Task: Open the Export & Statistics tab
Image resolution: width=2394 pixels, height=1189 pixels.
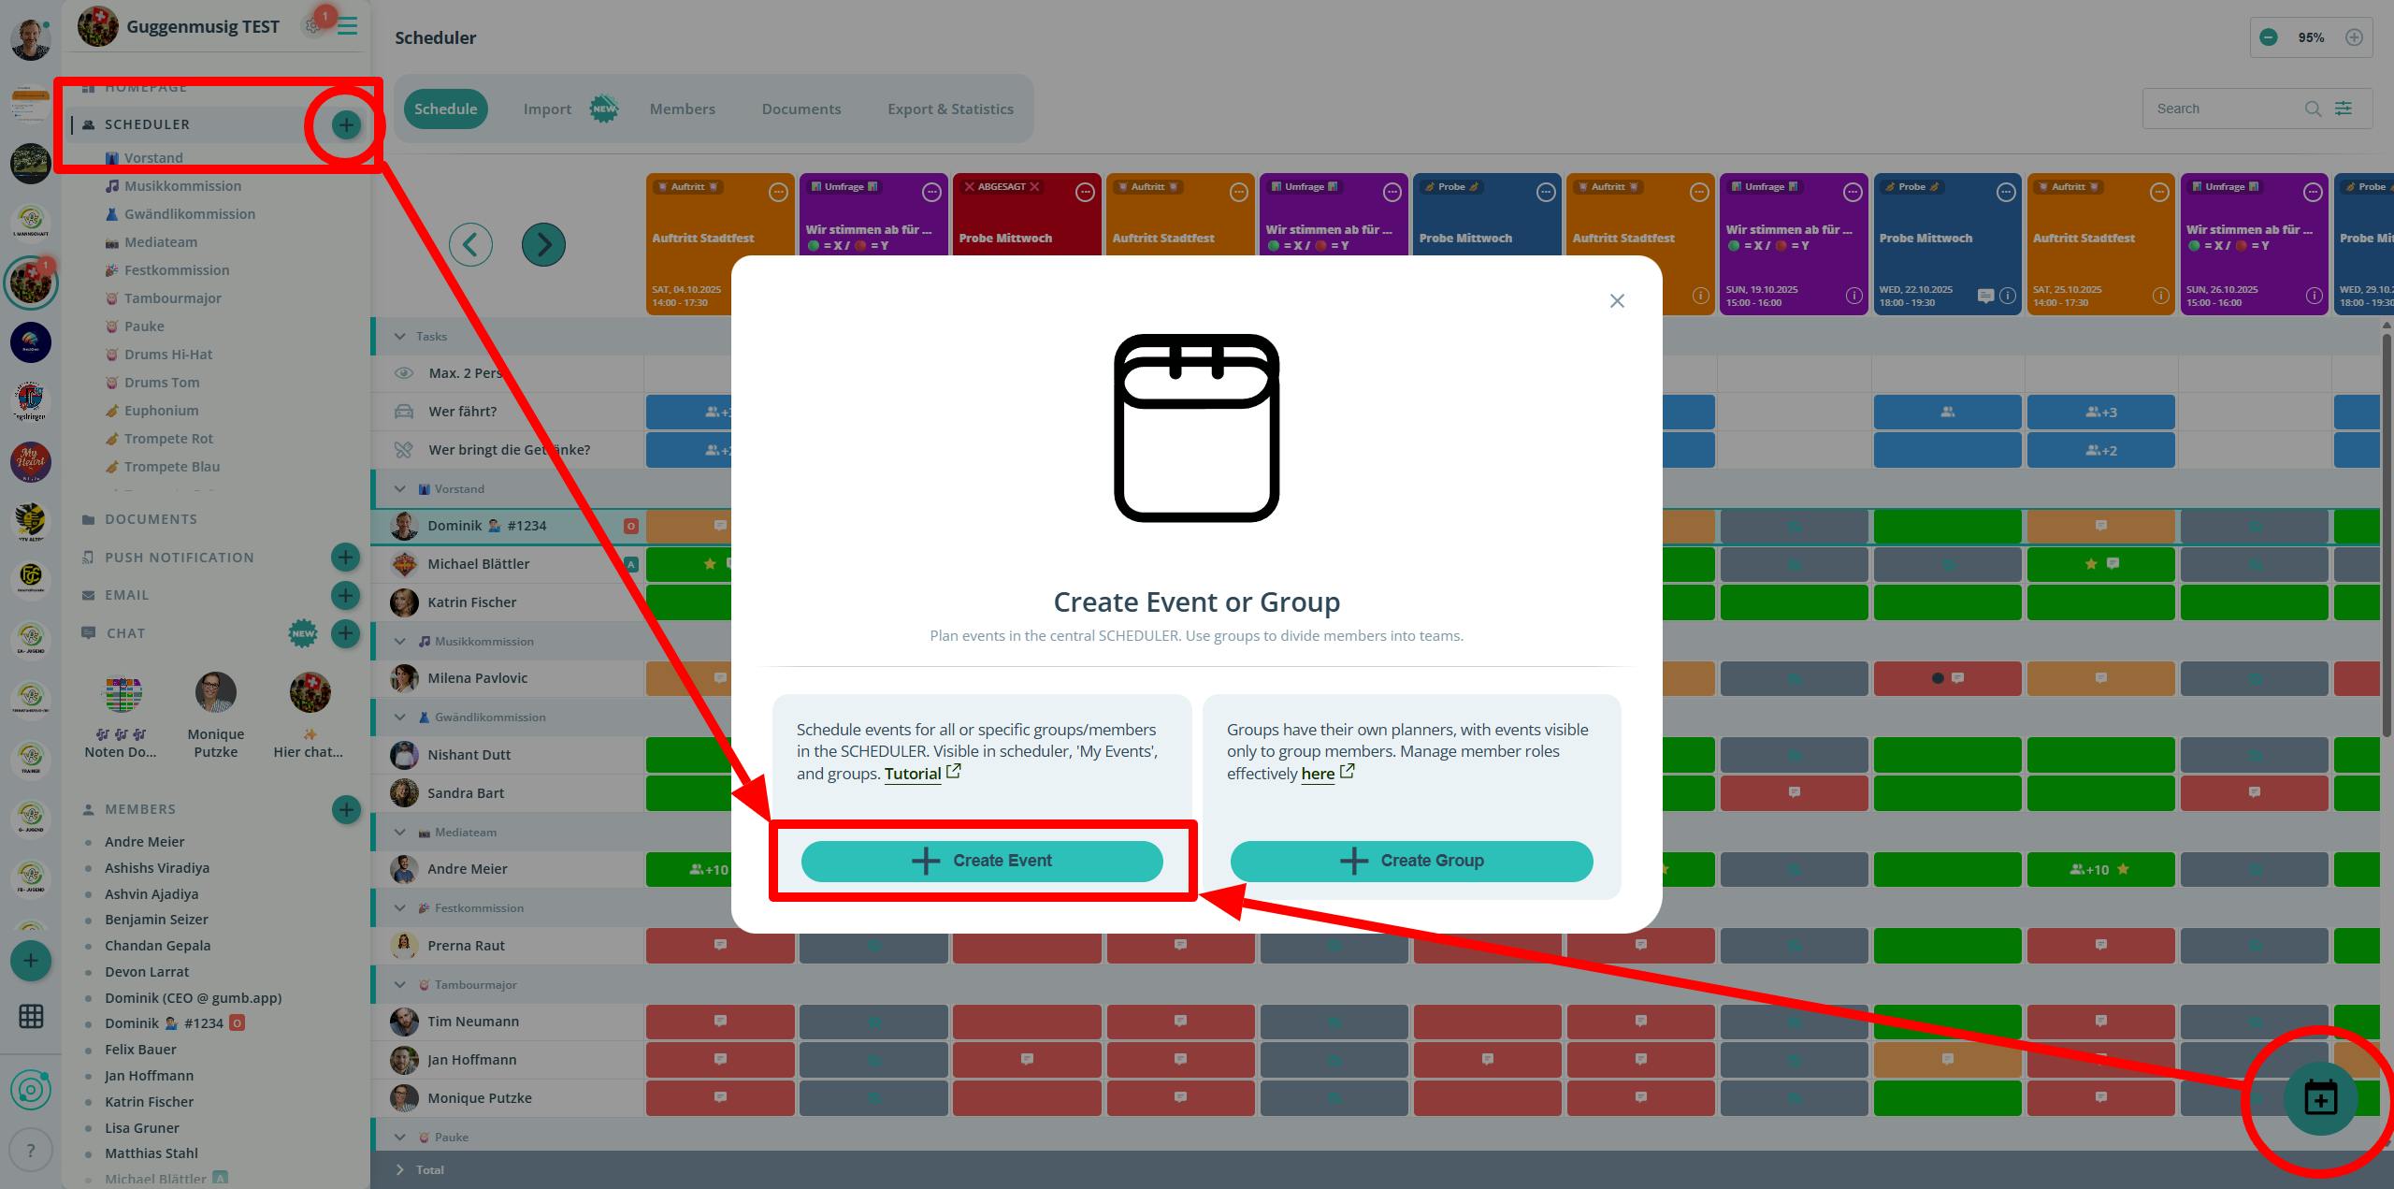Action: (950, 109)
